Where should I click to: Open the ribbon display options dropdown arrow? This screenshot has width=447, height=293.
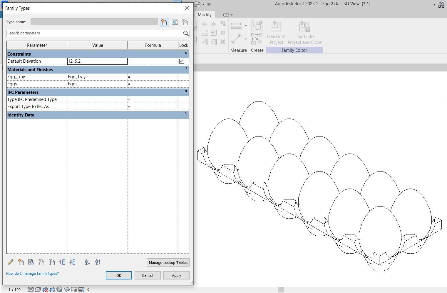(232, 15)
